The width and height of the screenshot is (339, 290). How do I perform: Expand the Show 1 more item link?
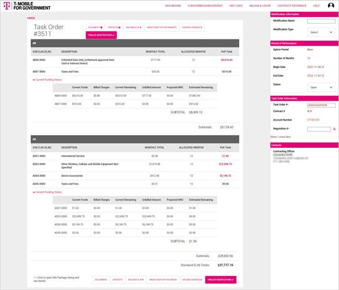point(281,137)
